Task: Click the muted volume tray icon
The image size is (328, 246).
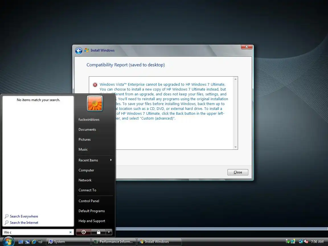Action: tap(306, 242)
